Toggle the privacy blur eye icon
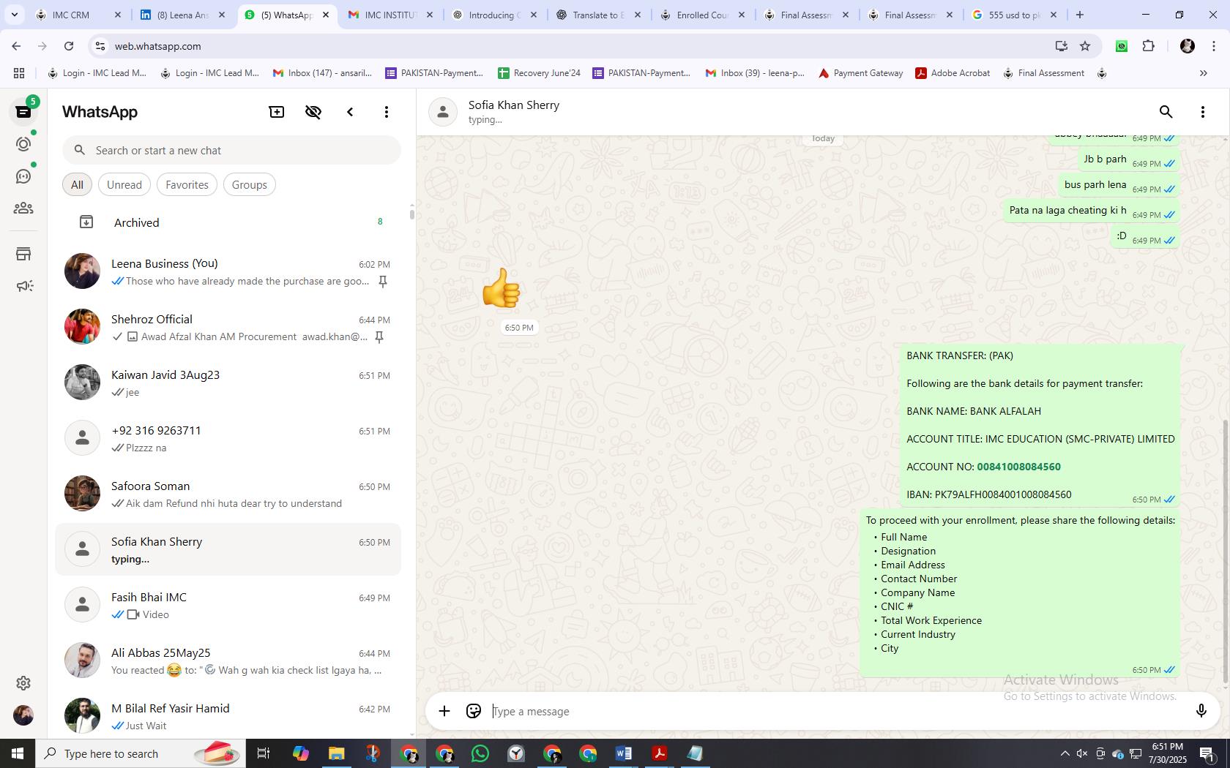 pyautogui.click(x=313, y=112)
